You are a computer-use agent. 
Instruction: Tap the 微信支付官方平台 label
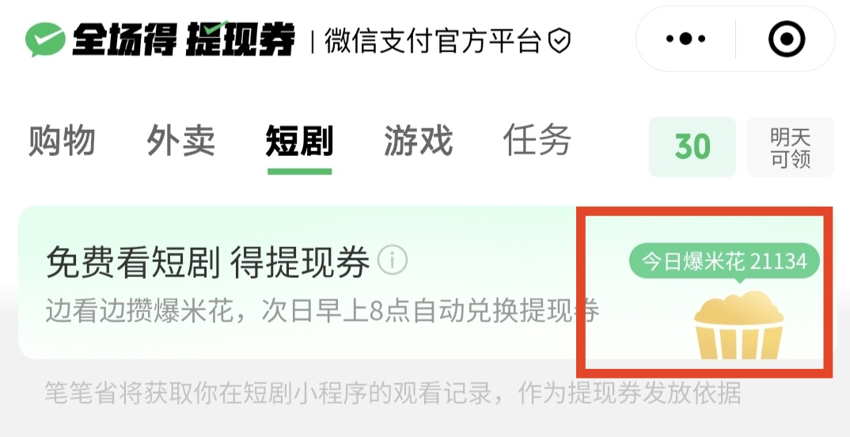[433, 40]
